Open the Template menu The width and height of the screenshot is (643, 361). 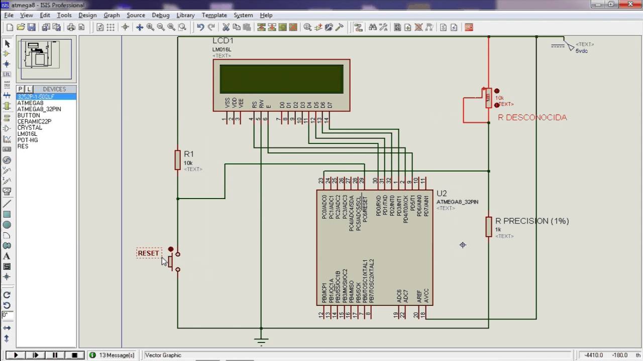(x=214, y=15)
